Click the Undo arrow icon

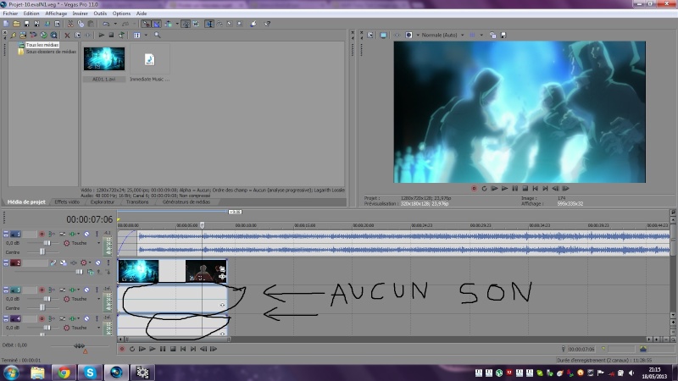pyautogui.click(x=106, y=24)
